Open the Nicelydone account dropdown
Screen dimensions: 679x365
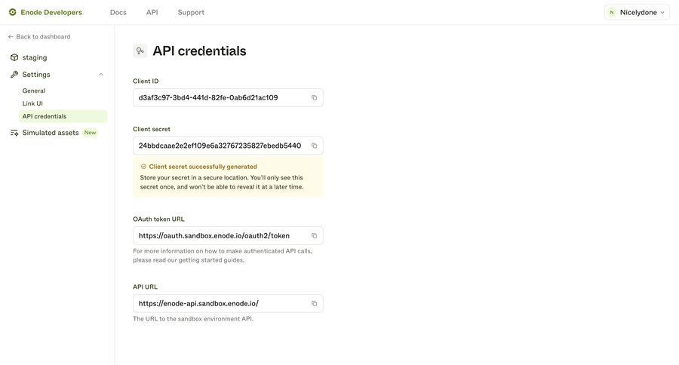click(637, 12)
